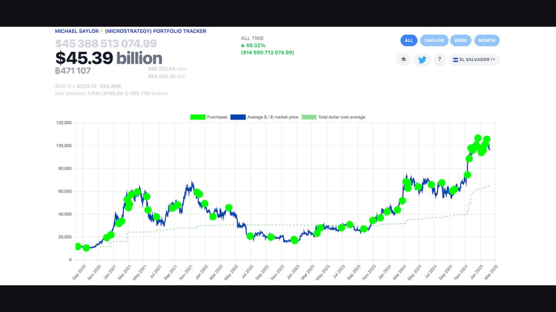Click the ($14 990 713 074.99) profit figure
This screenshot has width=556, height=312.
tap(268, 52)
